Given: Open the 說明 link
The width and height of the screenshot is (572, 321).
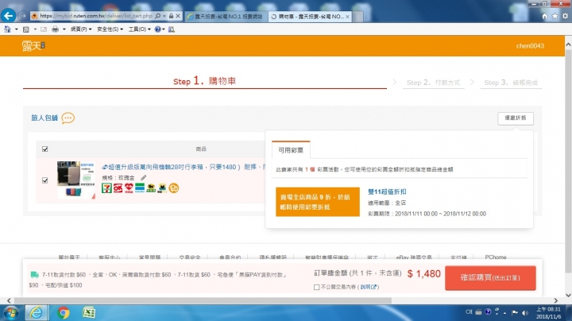Looking at the screenshot, I should (368, 287).
